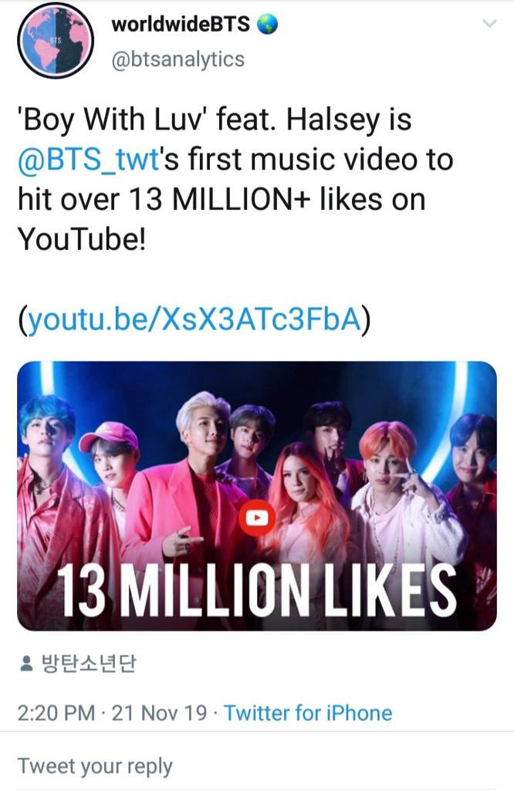Screen dimensions: 514x790
Task: Open the worldwideBTS display name
Action: [x=181, y=24]
